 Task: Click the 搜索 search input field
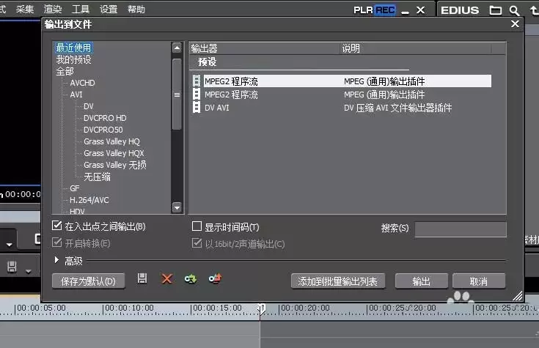461,229
